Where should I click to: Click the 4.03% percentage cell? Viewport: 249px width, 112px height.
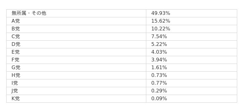[191, 52]
